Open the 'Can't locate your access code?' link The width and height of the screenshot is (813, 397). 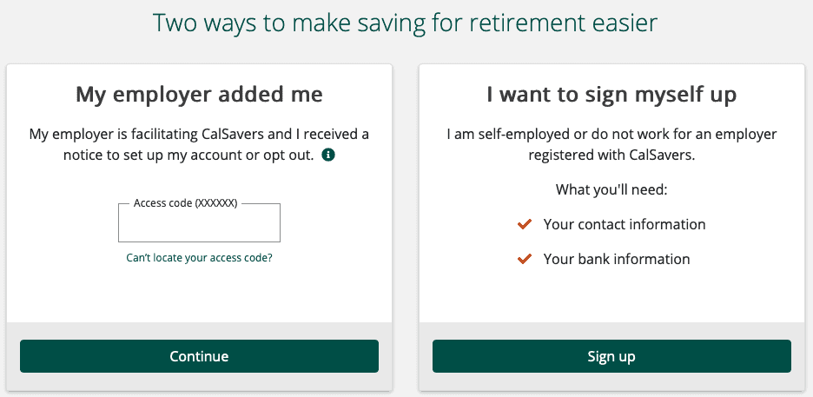199,258
